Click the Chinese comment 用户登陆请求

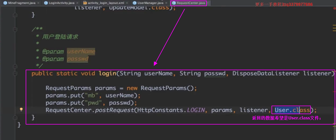pyautogui.click(x=60, y=37)
